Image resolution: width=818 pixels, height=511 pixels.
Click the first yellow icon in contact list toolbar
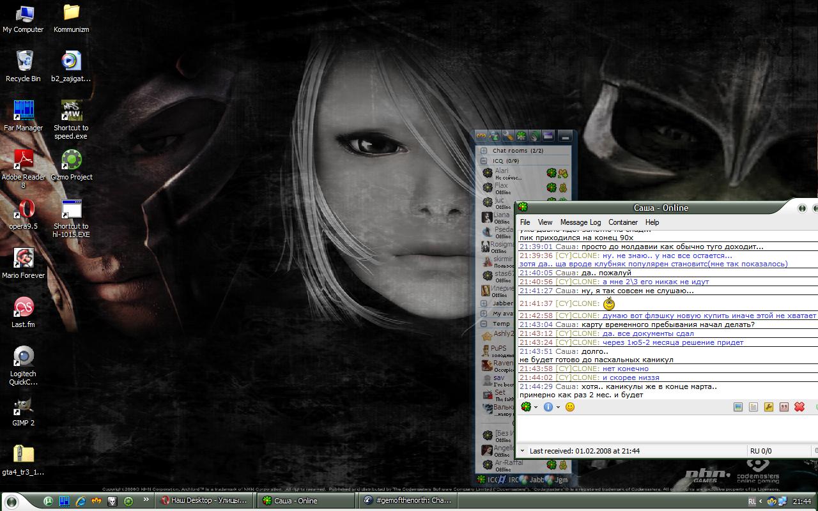tap(481, 136)
